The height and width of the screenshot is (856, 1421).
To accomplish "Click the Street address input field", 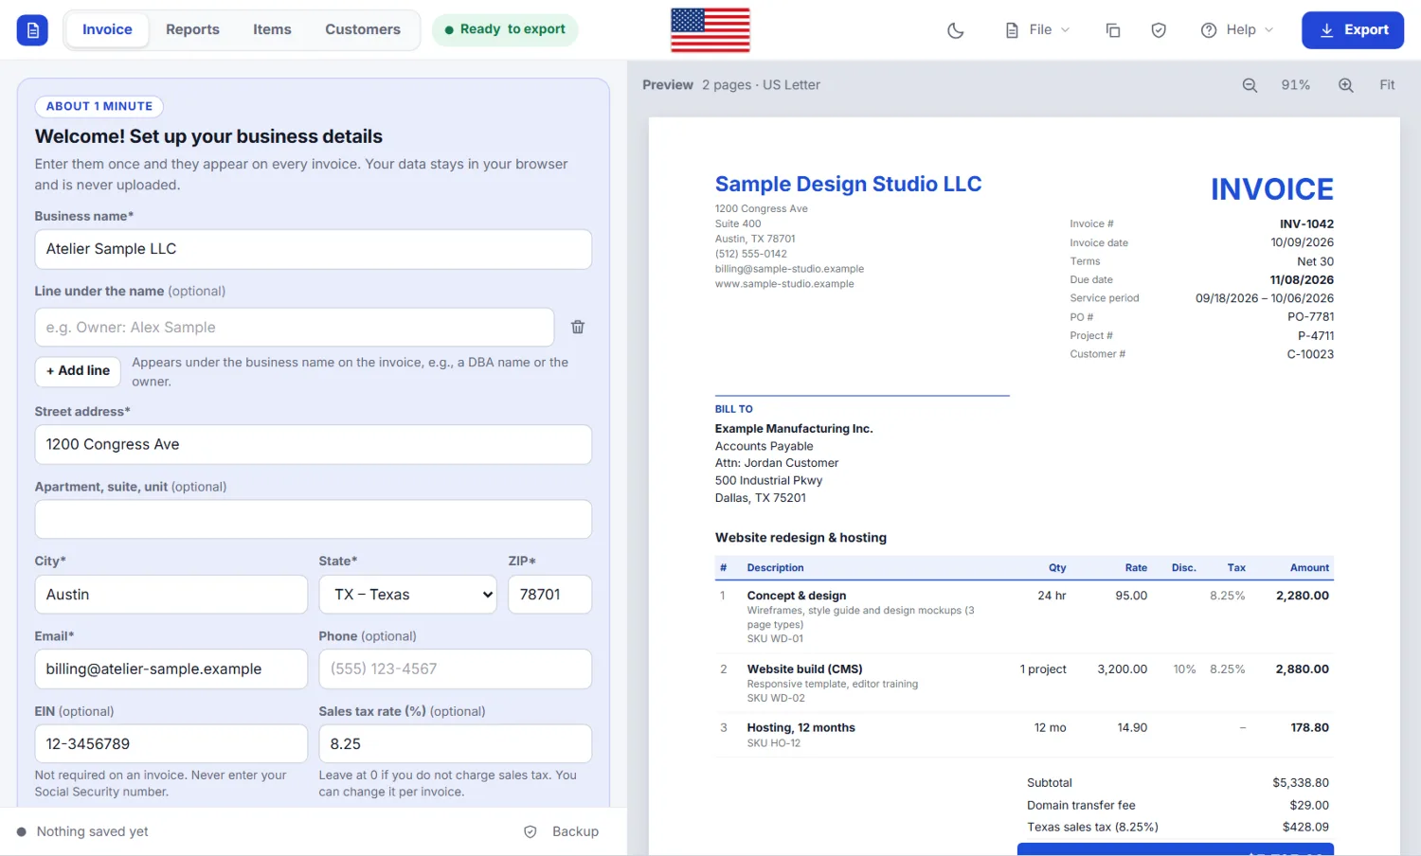I will click(x=314, y=444).
